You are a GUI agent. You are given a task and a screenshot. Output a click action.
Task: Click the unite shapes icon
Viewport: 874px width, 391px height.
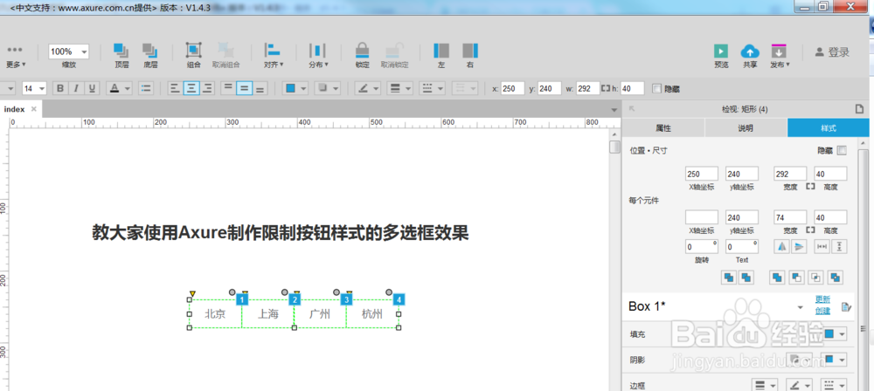point(778,277)
